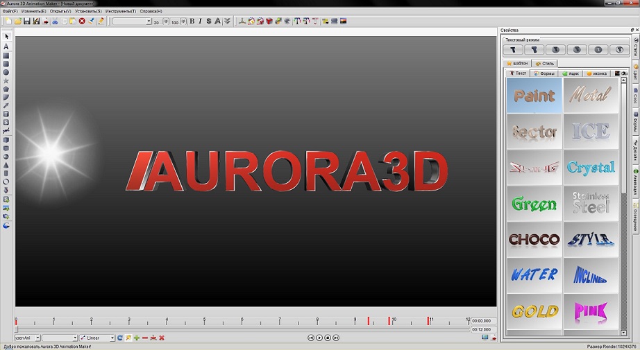This screenshot has height=350, width=640.
Task: Open the Инструменты(T) menu
Action: coord(121,11)
